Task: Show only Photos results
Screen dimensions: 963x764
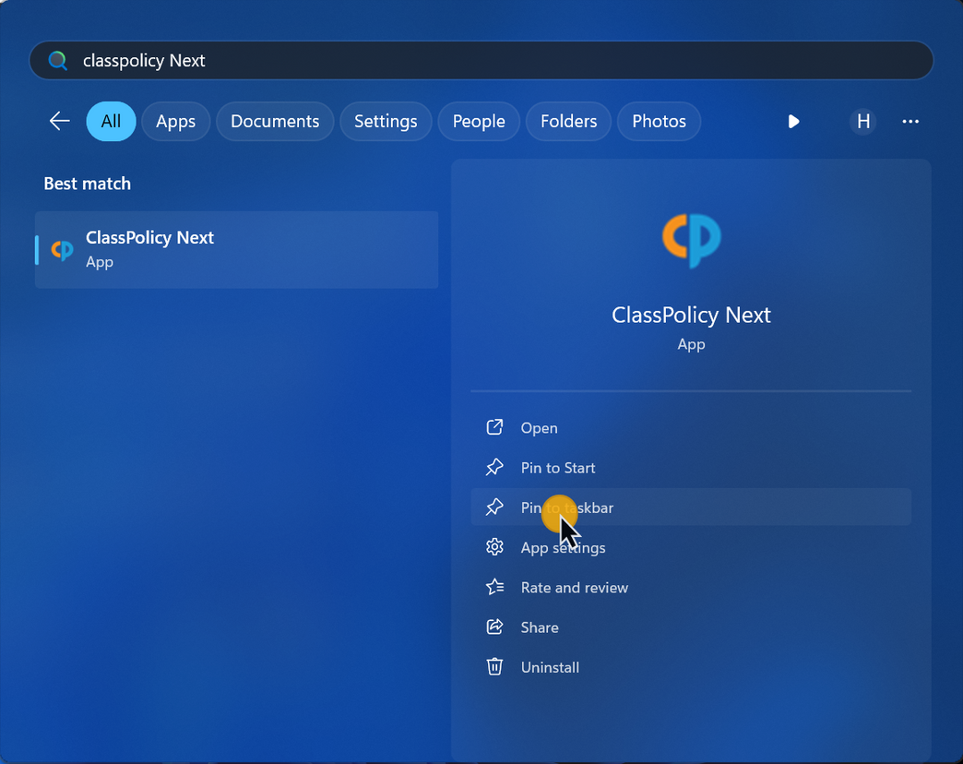Action: 659,121
